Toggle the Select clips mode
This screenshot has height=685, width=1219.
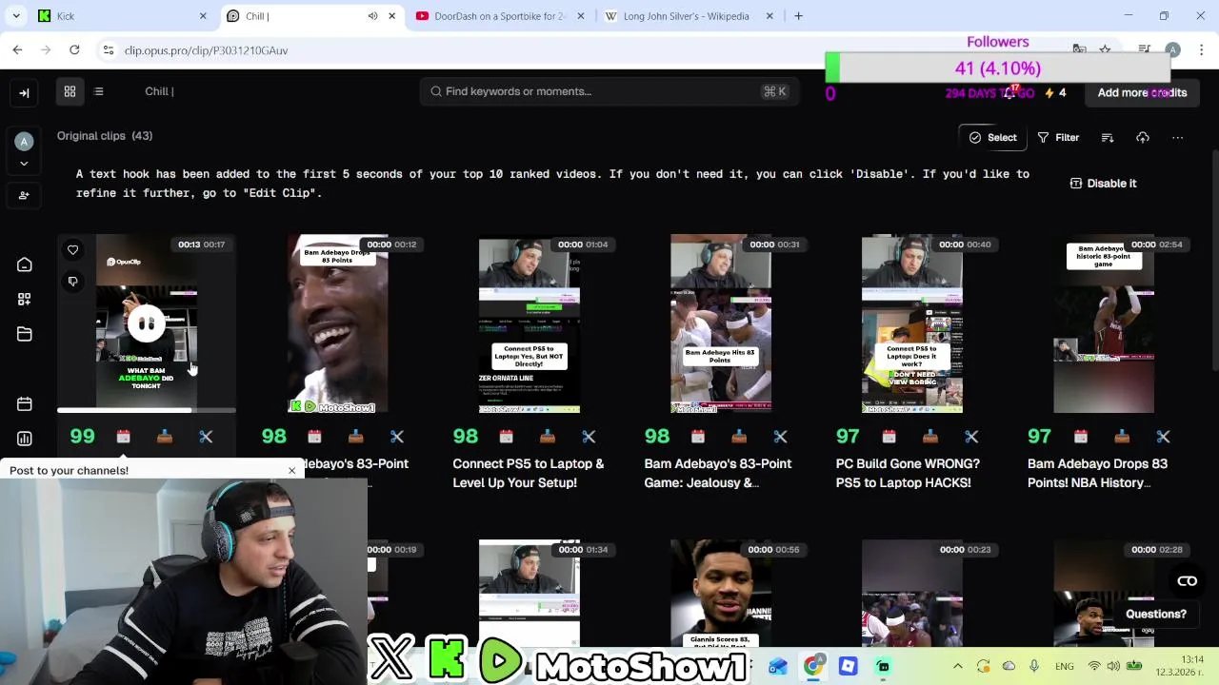point(993,138)
